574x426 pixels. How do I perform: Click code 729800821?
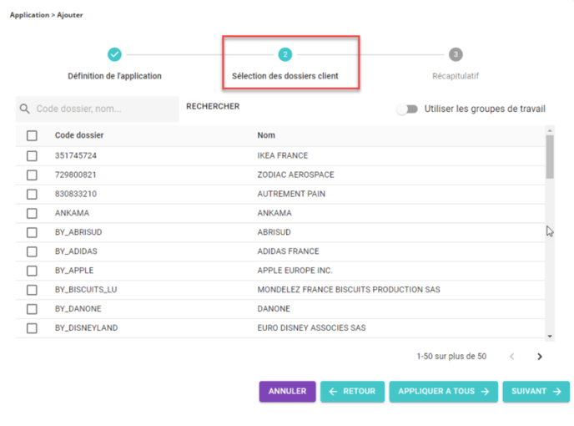(76, 175)
